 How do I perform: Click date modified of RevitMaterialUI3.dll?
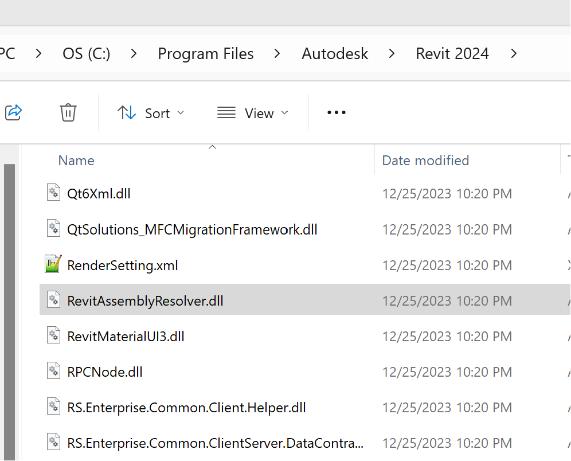(x=447, y=337)
